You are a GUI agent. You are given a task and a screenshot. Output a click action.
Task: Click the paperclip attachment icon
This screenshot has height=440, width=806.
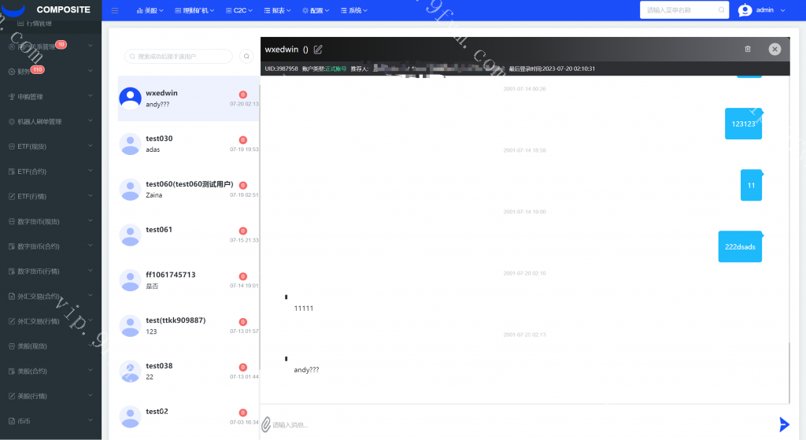coord(267,424)
